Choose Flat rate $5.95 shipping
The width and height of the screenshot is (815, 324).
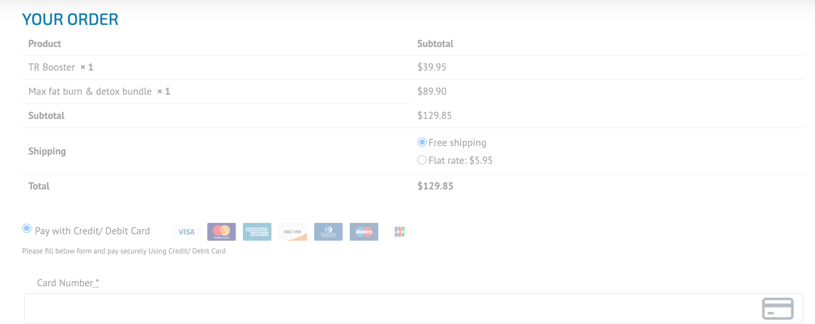(x=422, y=160)
